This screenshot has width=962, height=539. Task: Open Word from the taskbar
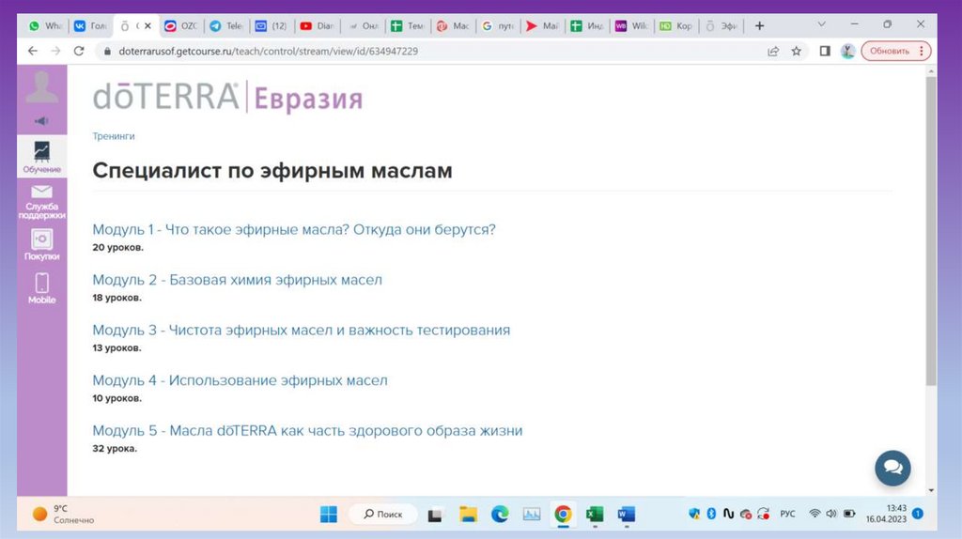[x=627, y=514]
